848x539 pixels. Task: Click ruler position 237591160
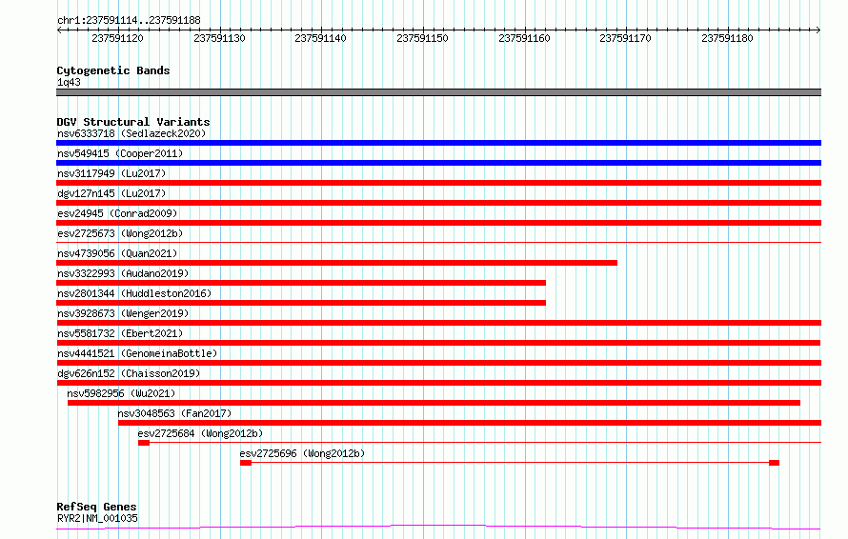pyautogui.click(x=524, y=38)
